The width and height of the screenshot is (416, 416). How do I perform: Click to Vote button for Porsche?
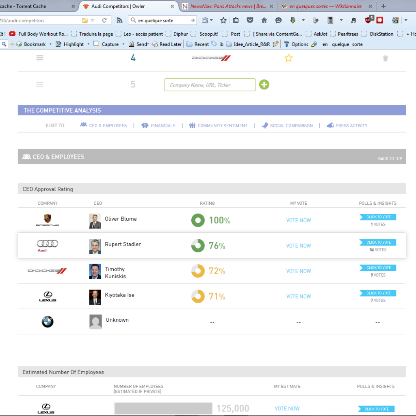[x=378, y=217]
